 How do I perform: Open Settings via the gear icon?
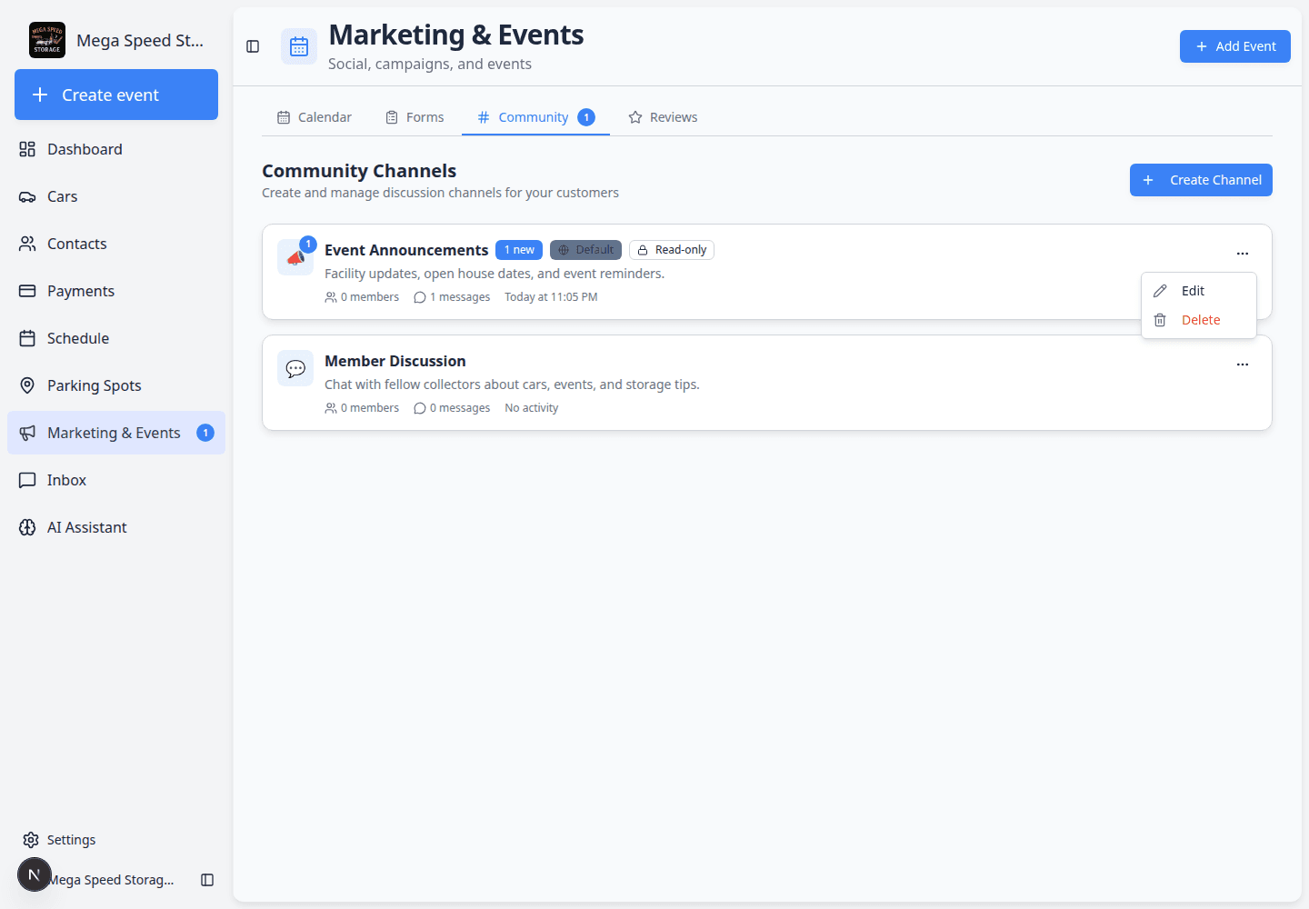[31, 840]
